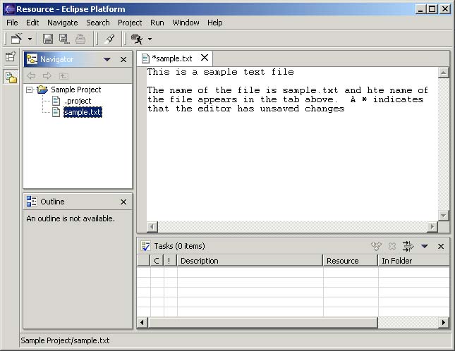Select the .project file in Navigator

tap(78, 101)
